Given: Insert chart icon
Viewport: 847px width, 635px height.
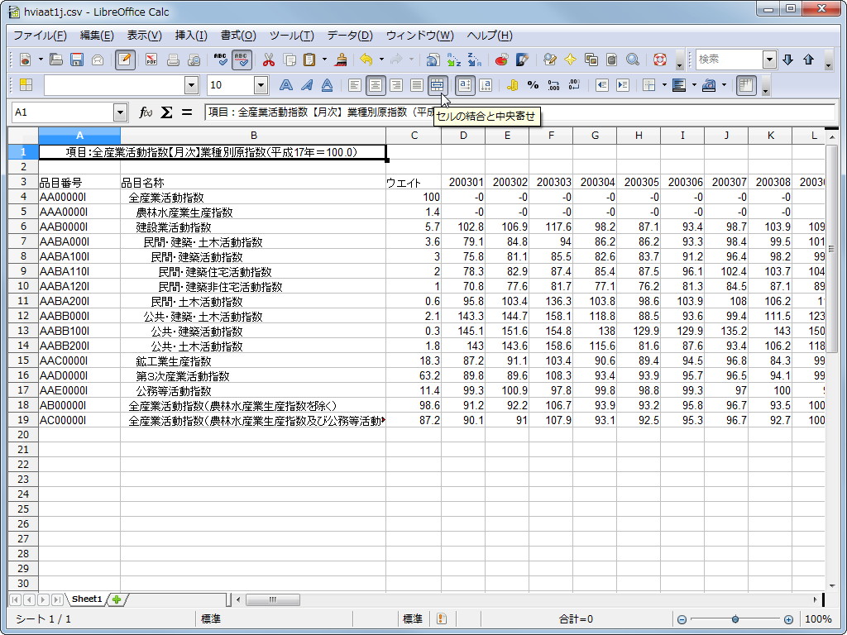Looking at the screenshot, I should point(501,60).
